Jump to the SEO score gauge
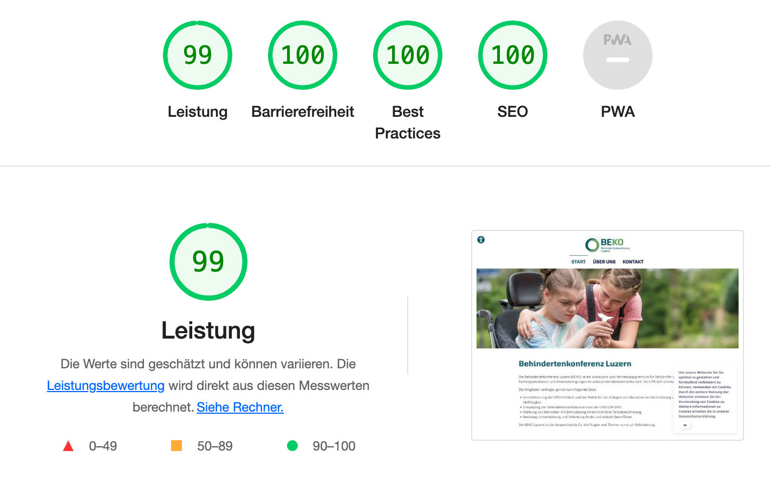Screen dimensions: 770x490 [x=513, y=55]
